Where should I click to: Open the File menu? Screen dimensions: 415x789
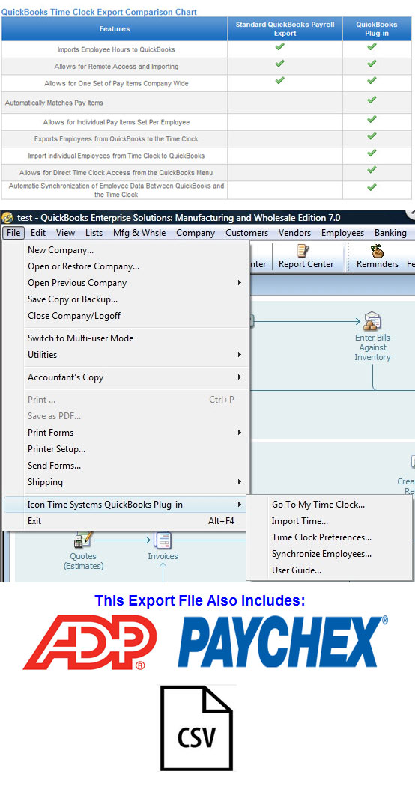tap(13, 233)
